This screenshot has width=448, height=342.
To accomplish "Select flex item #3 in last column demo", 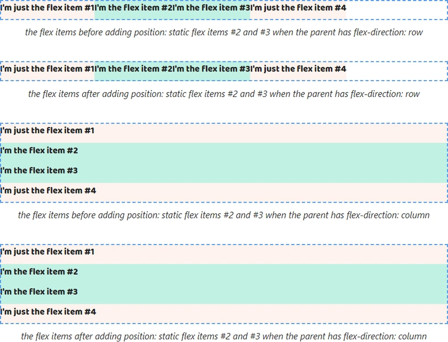I will [x=224, y=294].
